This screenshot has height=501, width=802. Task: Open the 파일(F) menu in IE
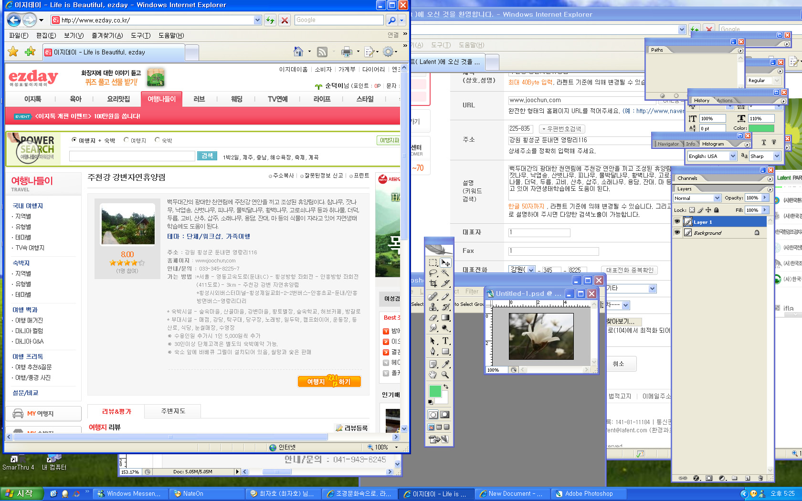(19, 35)
